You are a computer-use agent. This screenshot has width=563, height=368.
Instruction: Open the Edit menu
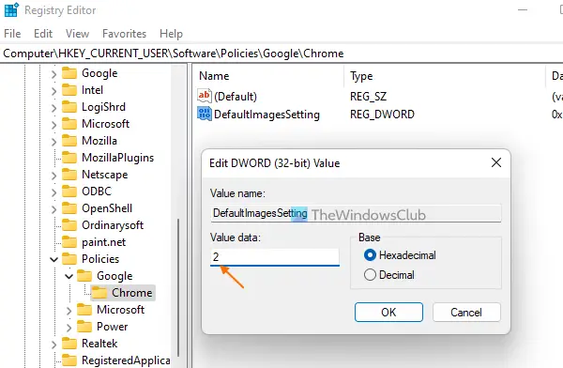[x=43, y=34]
